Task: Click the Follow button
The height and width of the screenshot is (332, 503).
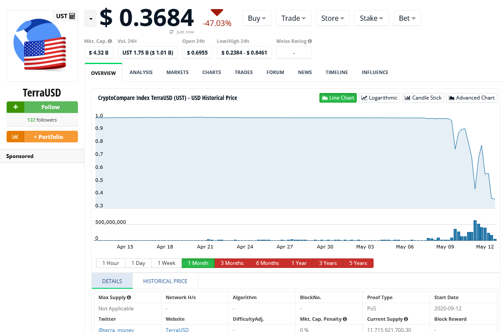Action: (x=42, y=107)
